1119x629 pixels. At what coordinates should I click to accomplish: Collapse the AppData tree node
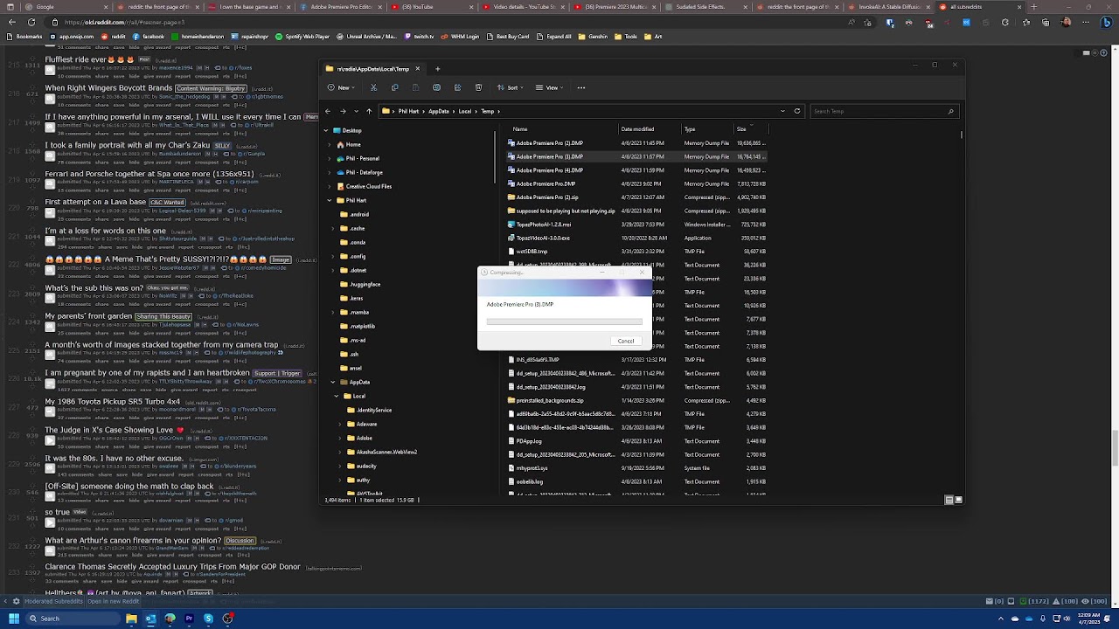[333, 382]
